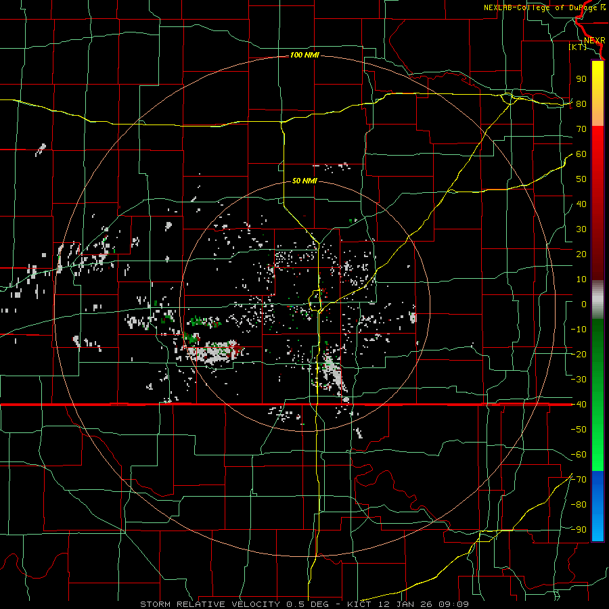Select the "70" velocity scale label
This screenshot has height=609, width=609.
click(581, 129)
